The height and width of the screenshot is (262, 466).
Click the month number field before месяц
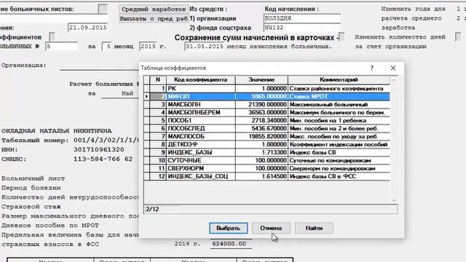click(x=107, y=47)
